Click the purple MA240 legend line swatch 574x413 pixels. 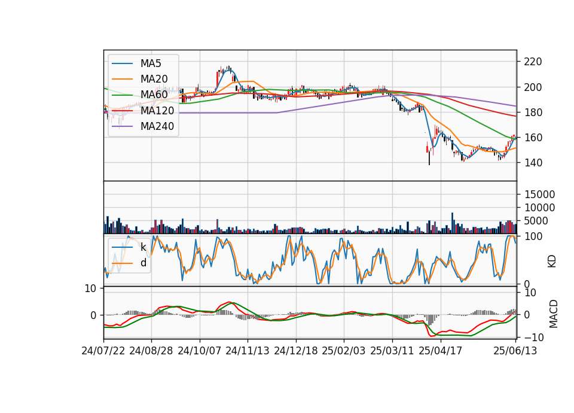pos(122,126)
